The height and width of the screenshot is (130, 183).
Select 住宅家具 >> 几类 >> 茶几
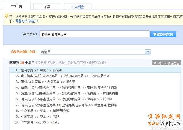40,122
